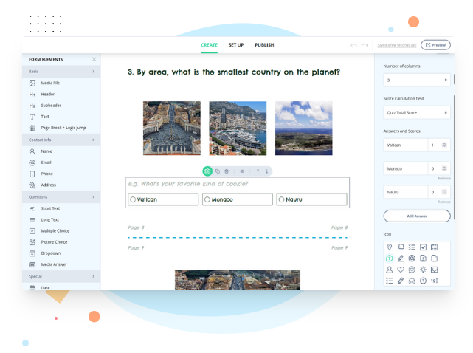
Task: Click the duplicate field icon
Action: 217,171
